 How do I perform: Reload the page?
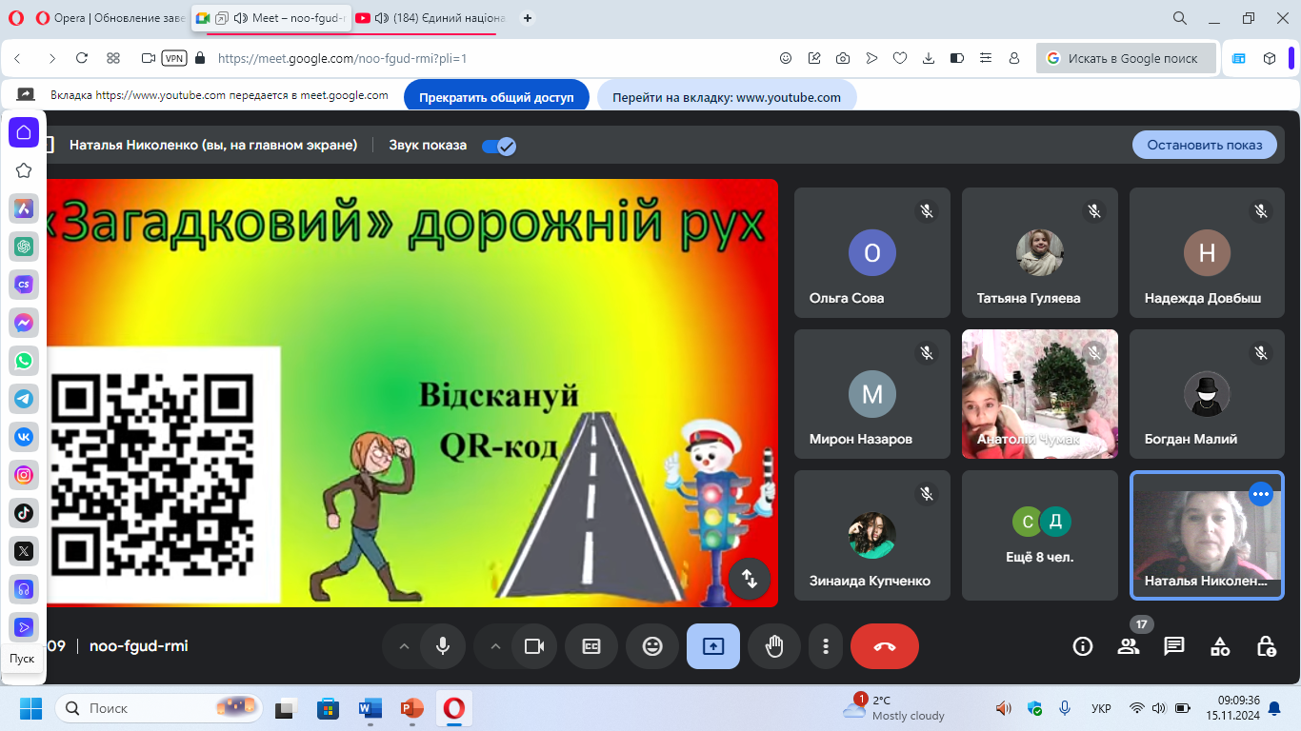tap(82, 58)
